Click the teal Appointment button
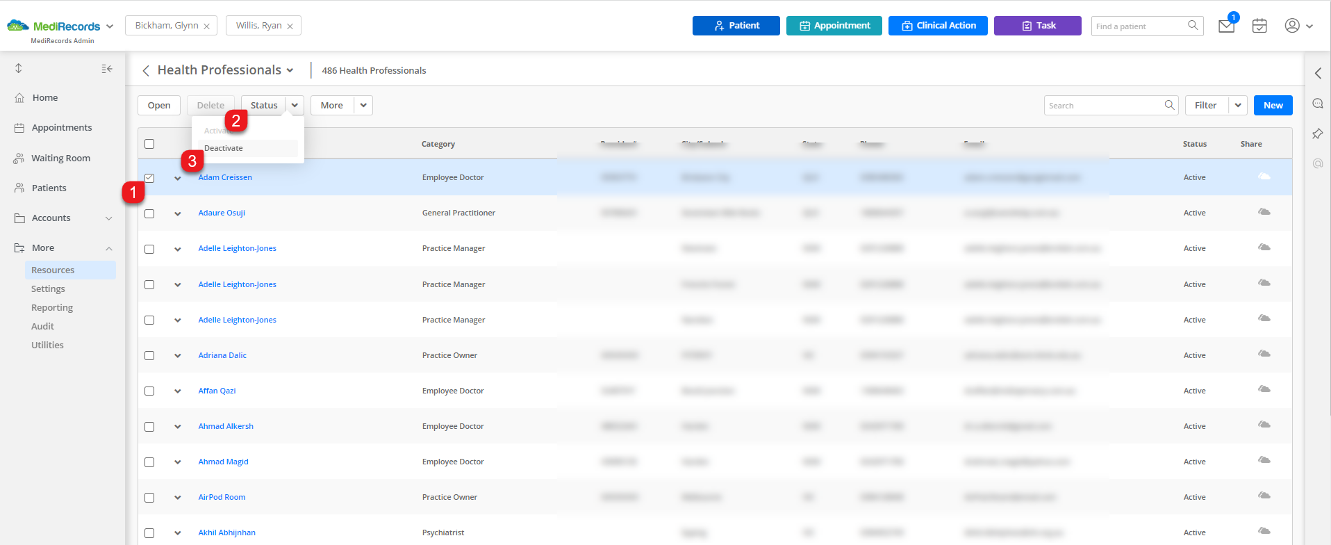1331x545 pixels. [834, 26]
